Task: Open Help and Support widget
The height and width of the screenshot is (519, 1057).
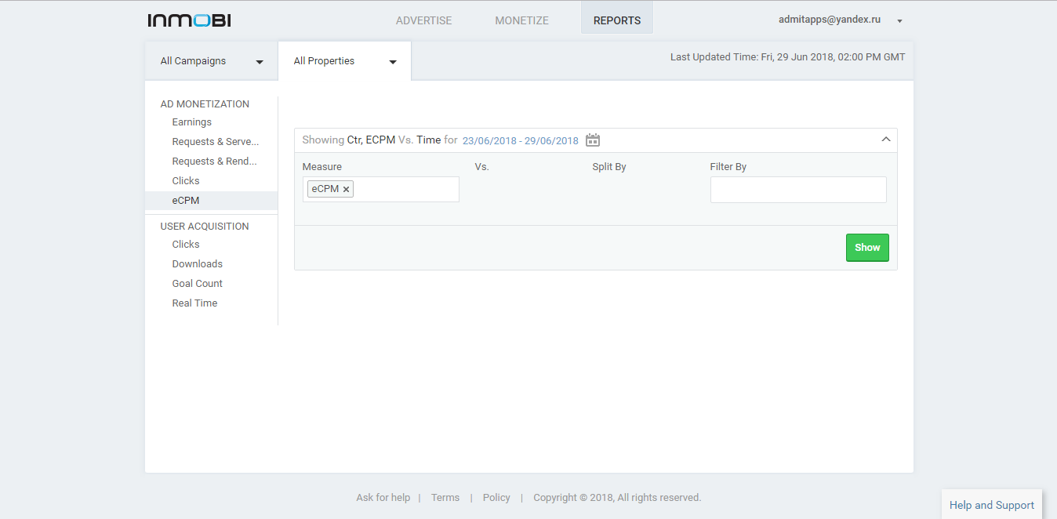Action: pyautogui.click(x=991, y=505)
